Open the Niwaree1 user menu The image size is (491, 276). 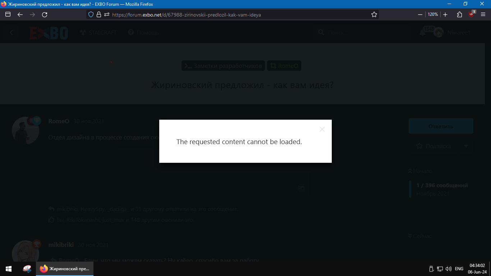pos(453,33)
